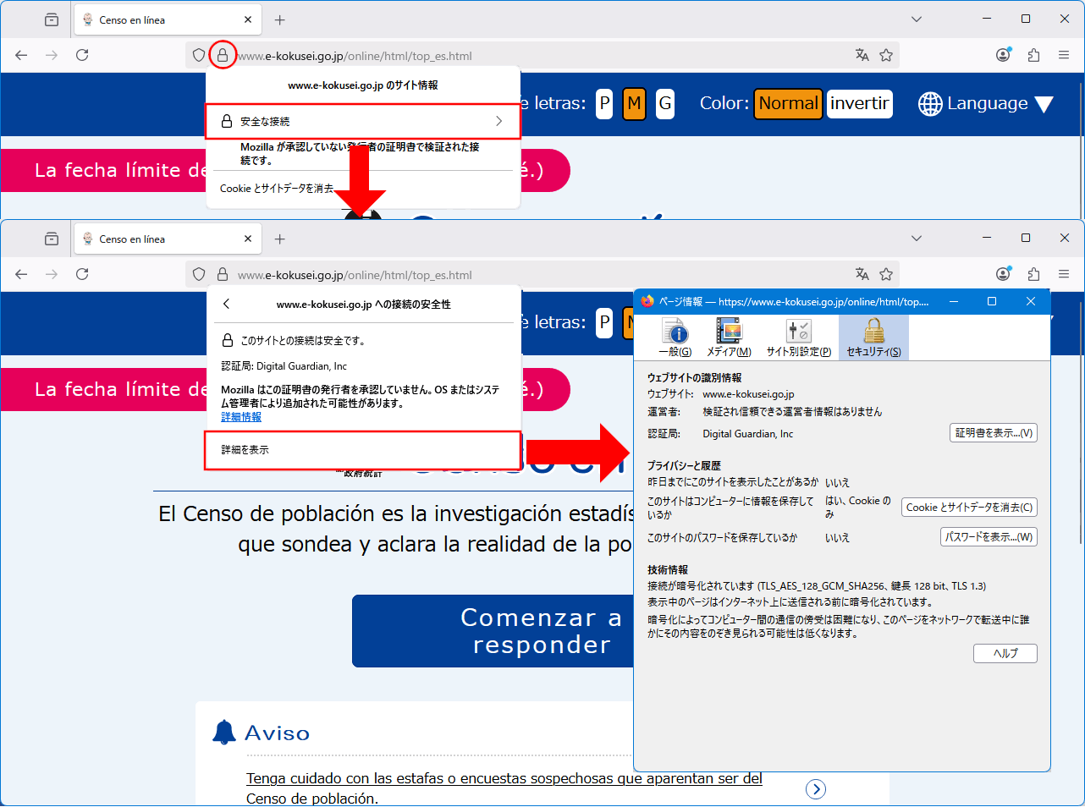This screenshot has height=807, width=1085.
Task: Switch to the サイト別設定 tab
Action: (798, 338)
